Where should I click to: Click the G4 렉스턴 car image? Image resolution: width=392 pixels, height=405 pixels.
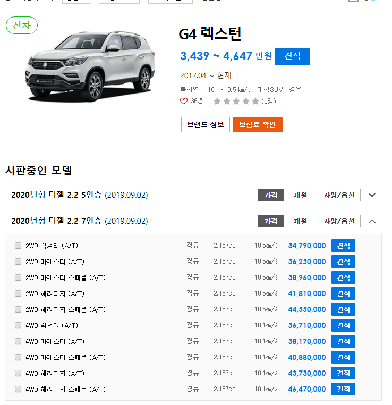pyautogui.click(x=90, y=66)
